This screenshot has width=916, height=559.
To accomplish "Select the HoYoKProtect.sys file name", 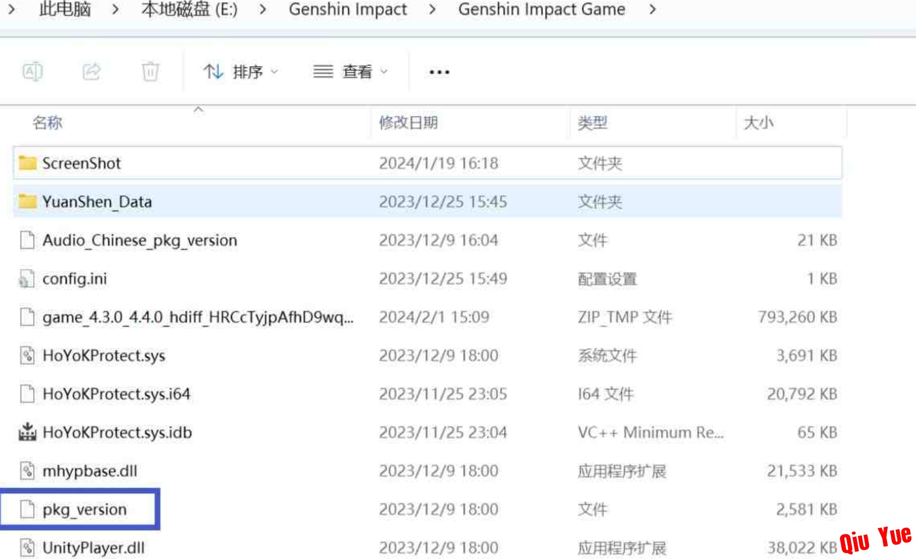I will tap(104, 356).
